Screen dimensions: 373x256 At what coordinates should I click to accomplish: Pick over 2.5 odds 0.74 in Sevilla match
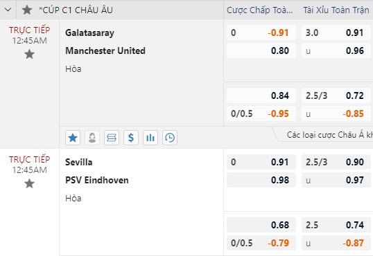coord(336,225)
